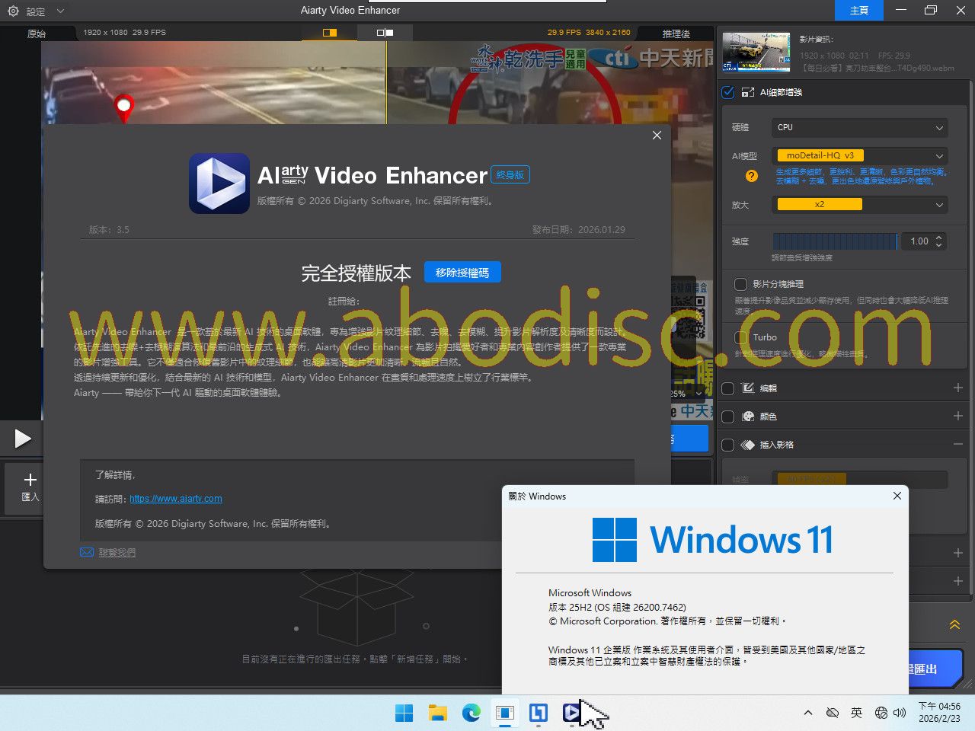Open the moDetail-HQ v3 model dropdown
Viewport: 975px width, 731px height.
point(859,155)
